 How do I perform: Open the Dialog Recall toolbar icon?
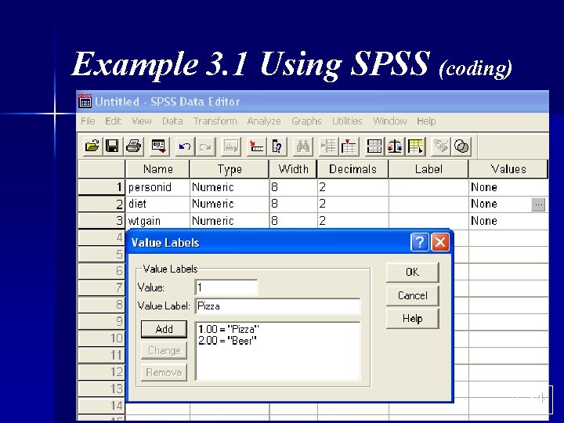(x=159, y=146)
